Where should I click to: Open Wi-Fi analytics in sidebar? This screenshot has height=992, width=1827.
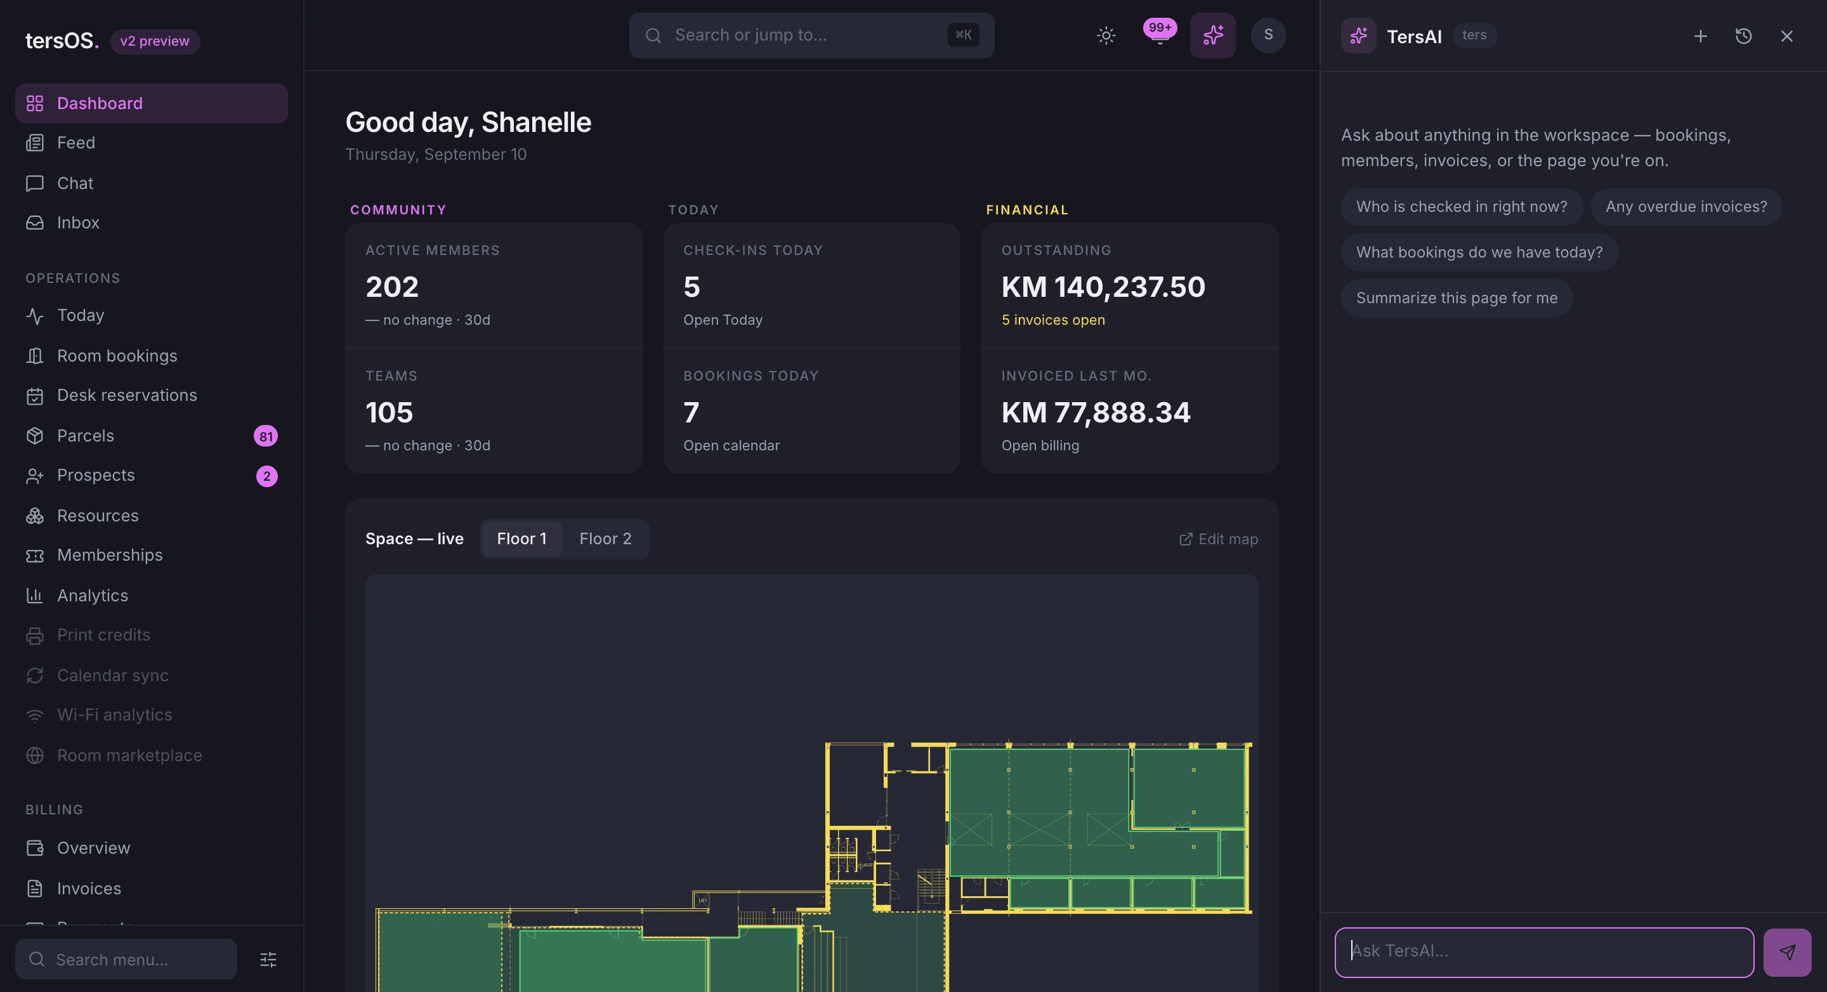click(151, 715)
